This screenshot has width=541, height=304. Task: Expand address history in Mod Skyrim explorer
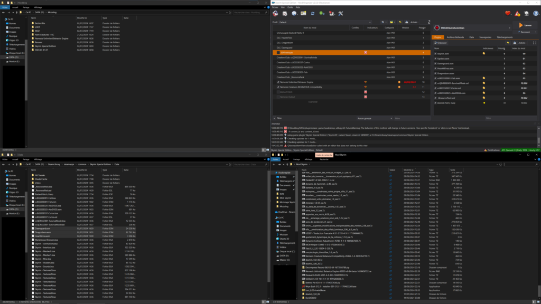click(497, 165)
